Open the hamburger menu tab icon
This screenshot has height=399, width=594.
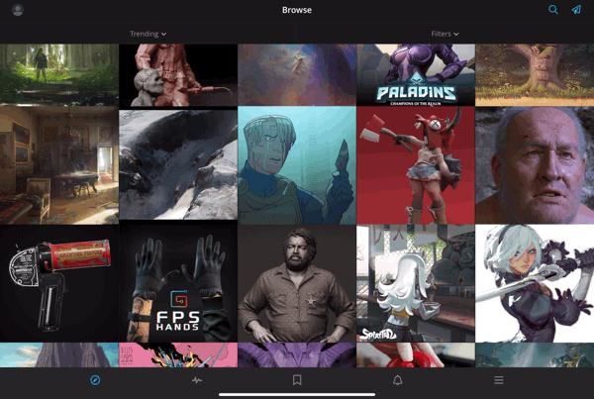[x=499, y=380]
